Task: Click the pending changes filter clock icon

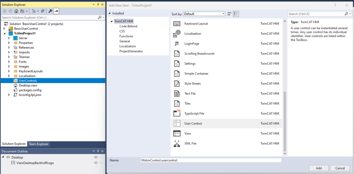Action: pyautogui.click(x=34, y=11)
